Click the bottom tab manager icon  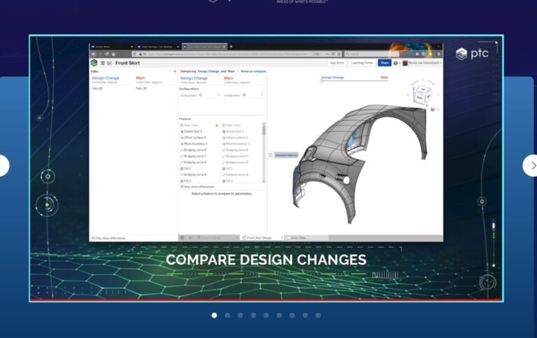[x=182, y=237]
